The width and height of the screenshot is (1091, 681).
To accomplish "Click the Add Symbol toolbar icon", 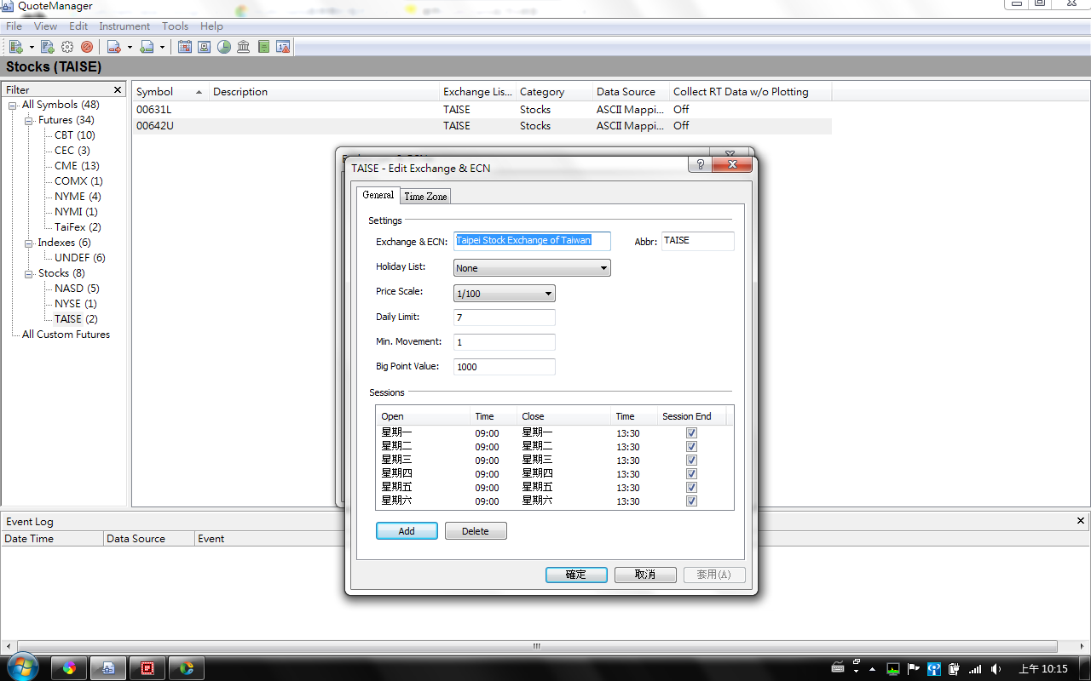I will [x=16, y=47].
